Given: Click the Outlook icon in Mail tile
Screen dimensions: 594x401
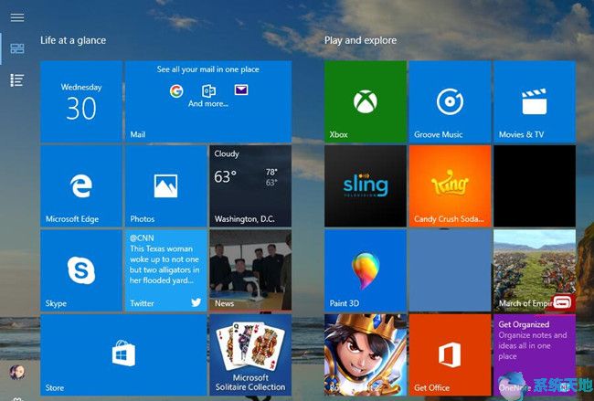Looking at the screenshot, I should coord(208,90).
